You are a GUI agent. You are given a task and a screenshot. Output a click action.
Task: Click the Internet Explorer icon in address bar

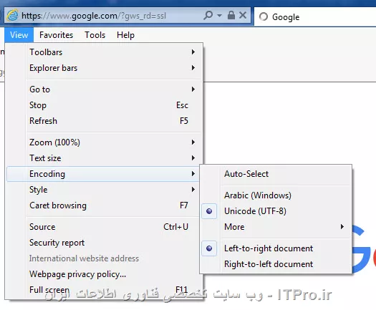pos(12,16)
